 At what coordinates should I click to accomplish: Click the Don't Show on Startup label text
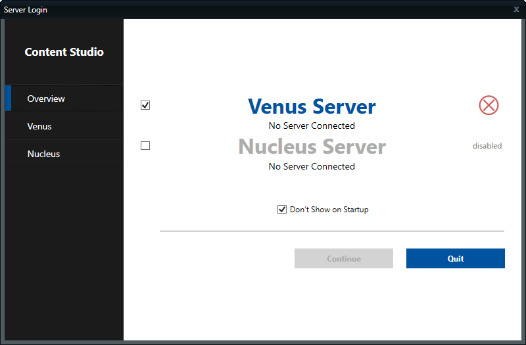click(329, 210)
